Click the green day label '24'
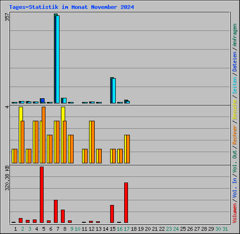 176,229
